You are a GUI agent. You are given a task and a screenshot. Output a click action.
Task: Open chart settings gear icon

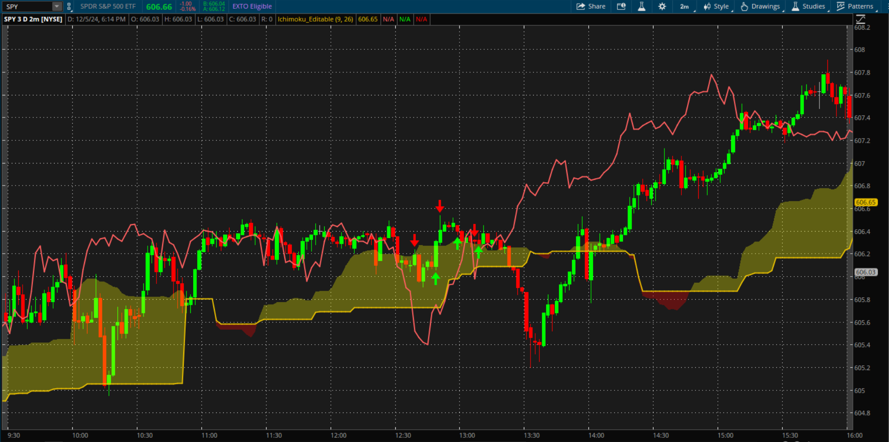click(x=662, y=7)
